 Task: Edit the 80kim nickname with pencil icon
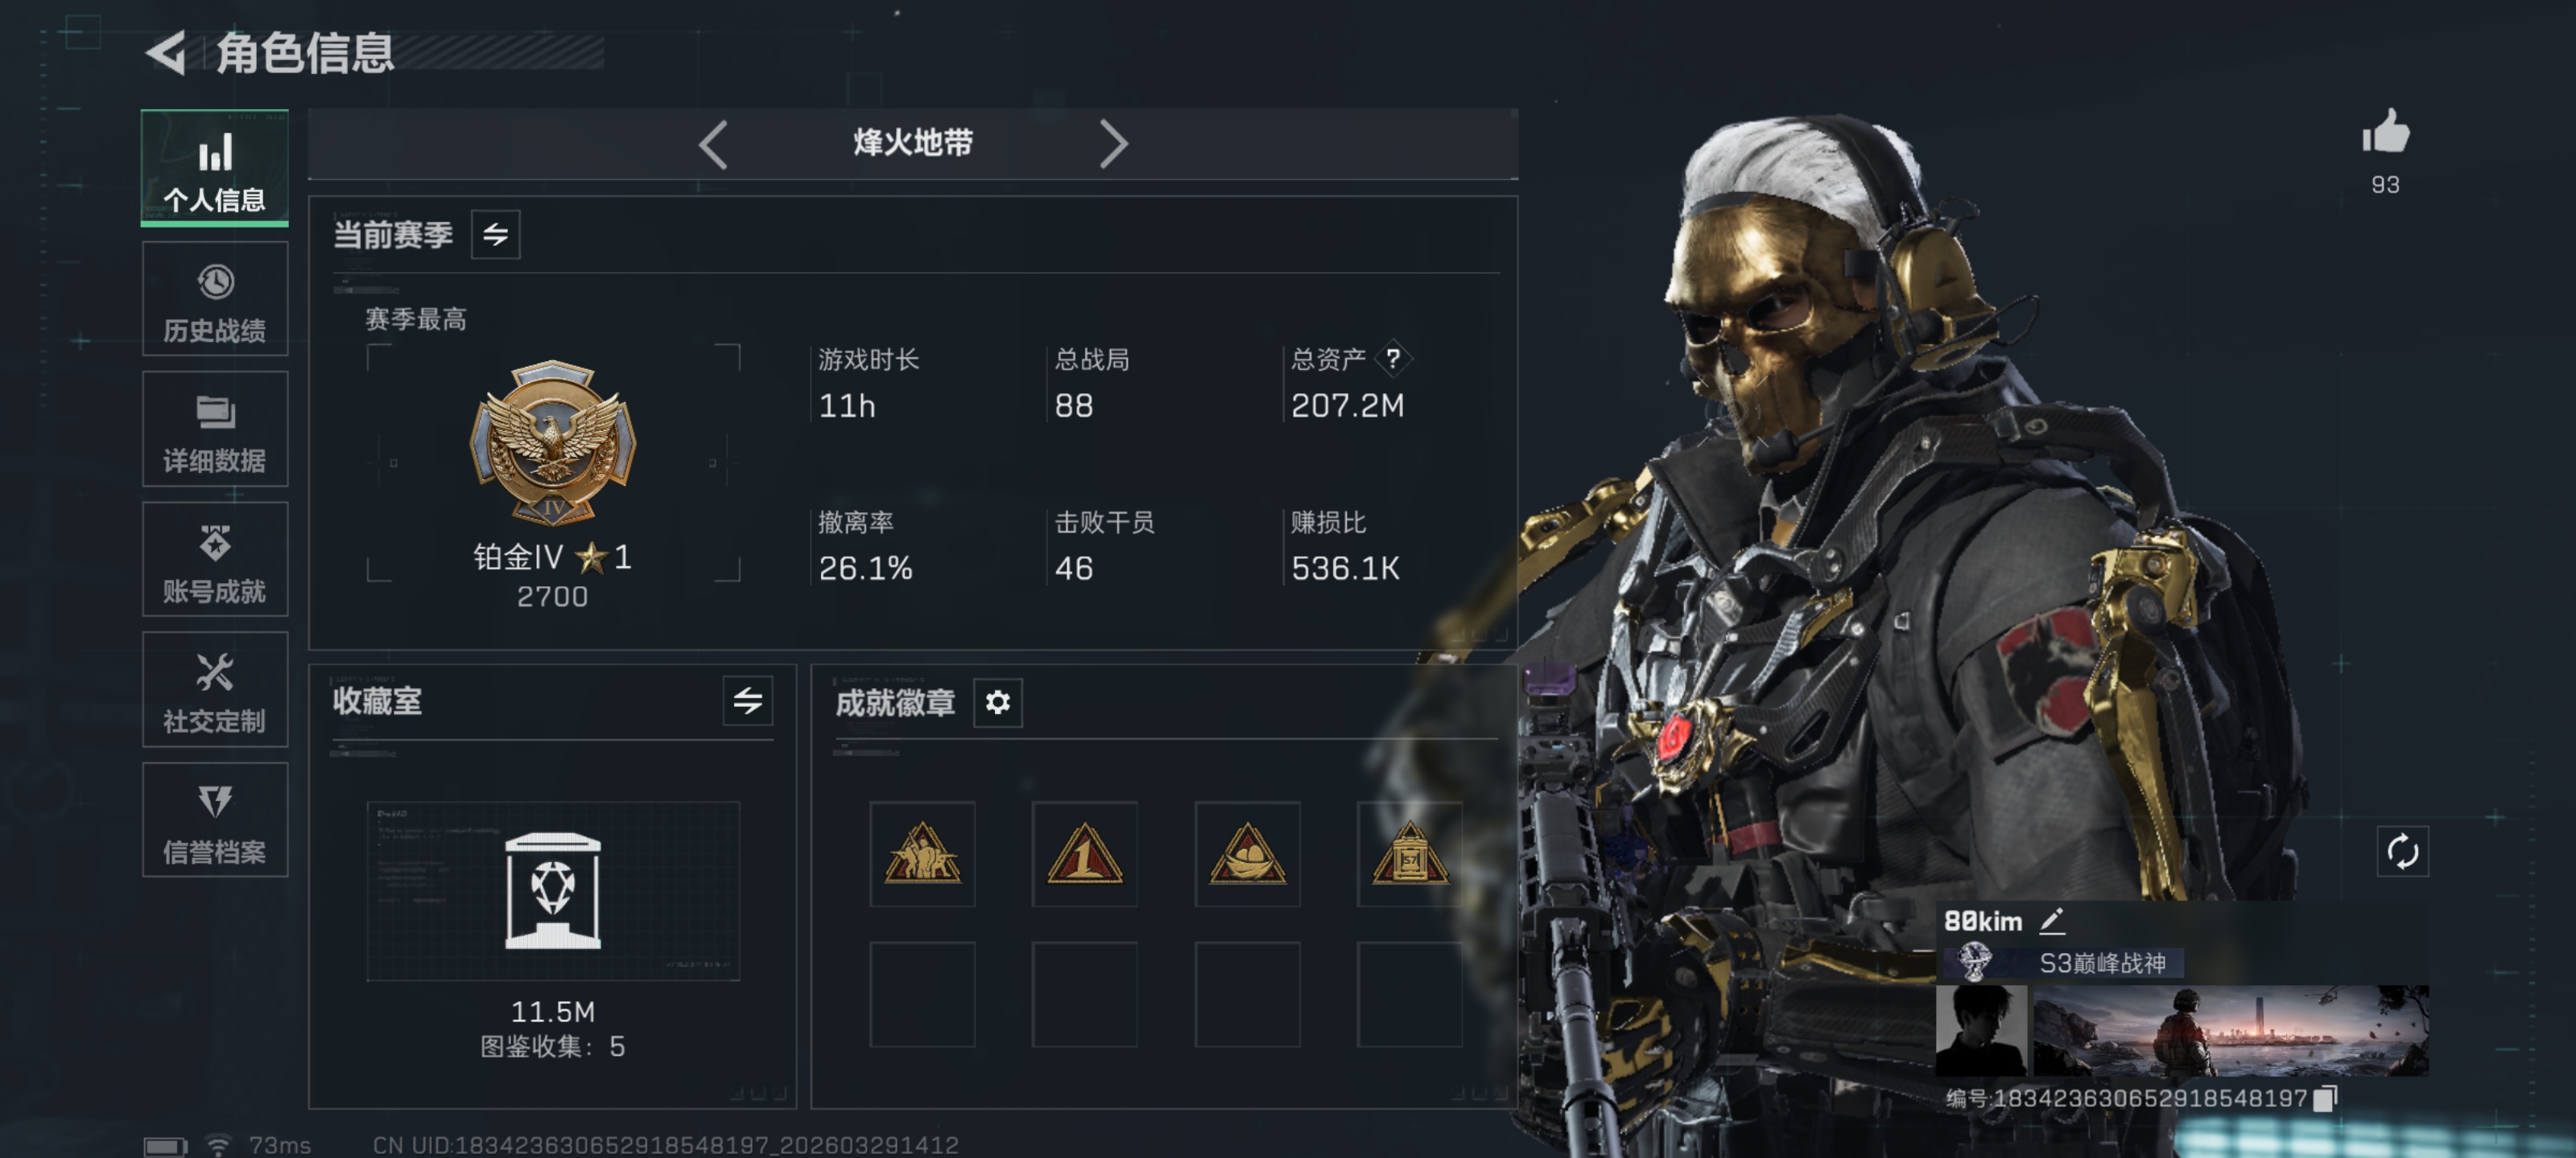pyautogui.click(x=2052, y=920)
